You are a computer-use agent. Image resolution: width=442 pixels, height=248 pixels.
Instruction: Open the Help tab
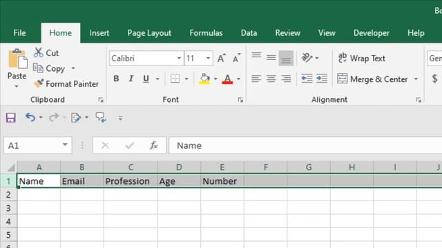(416, 33)
